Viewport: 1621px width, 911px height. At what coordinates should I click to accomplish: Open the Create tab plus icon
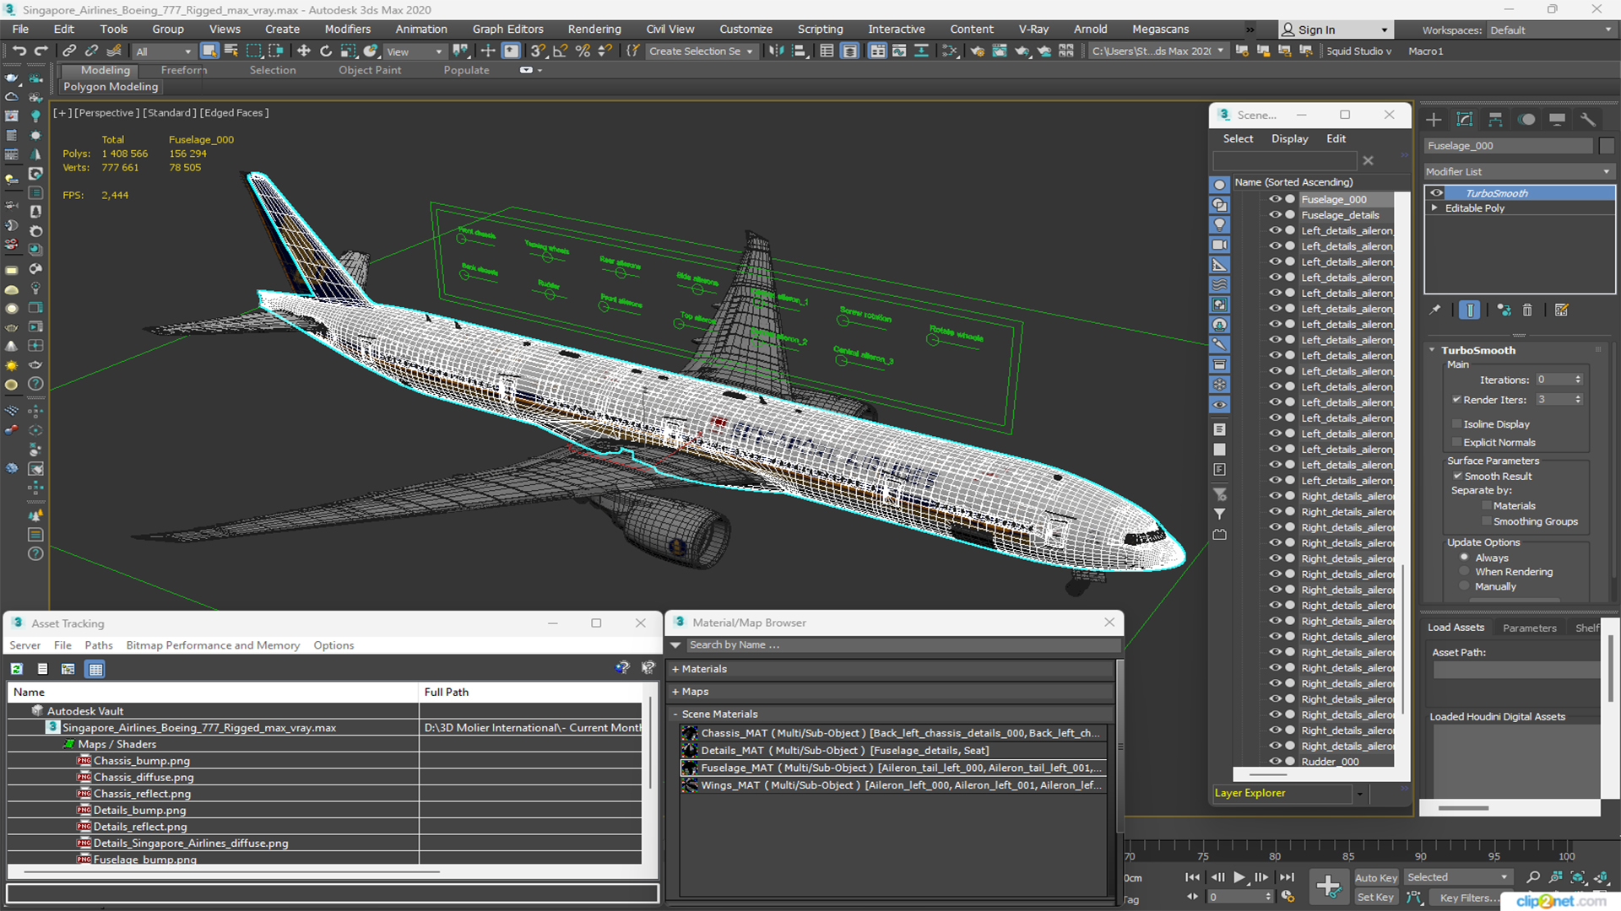1434,120
